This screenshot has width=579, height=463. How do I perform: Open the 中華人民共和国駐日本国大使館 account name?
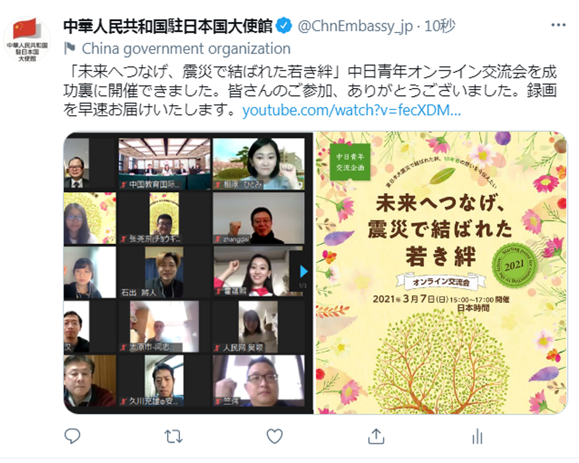pyautogui.click(x=168, y=26)
